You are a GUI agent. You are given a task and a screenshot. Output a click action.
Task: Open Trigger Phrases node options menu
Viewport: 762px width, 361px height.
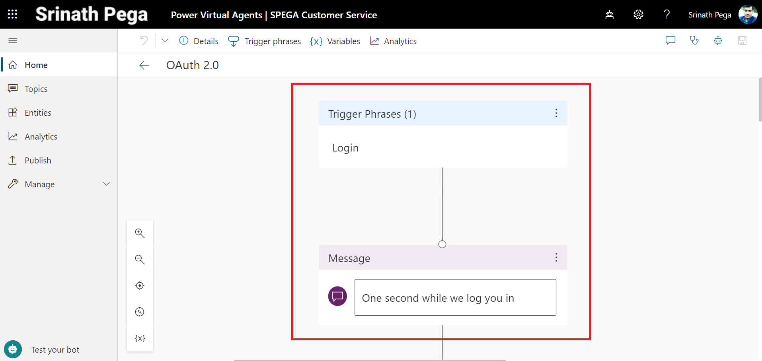click(556, 113)
